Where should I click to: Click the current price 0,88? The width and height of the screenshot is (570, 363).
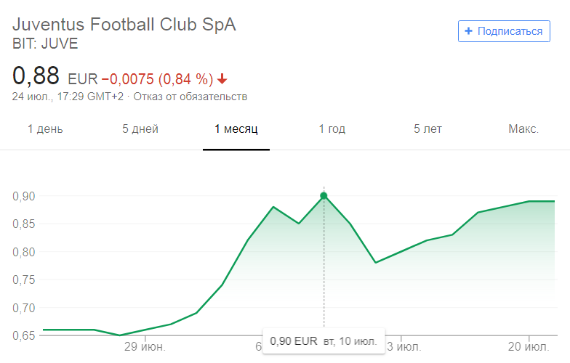tap(36, 76)
